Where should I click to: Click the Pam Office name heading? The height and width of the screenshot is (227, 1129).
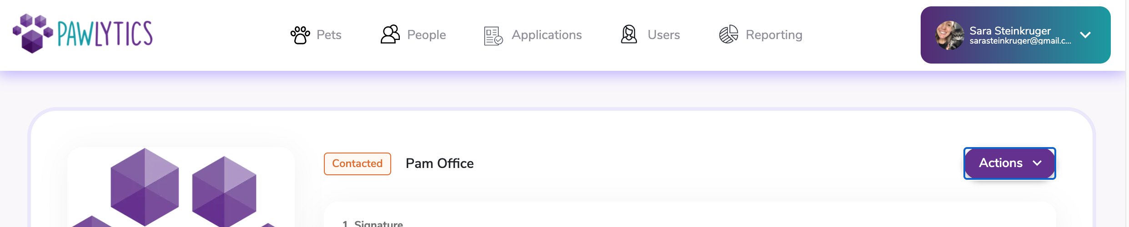coord(439,163)
